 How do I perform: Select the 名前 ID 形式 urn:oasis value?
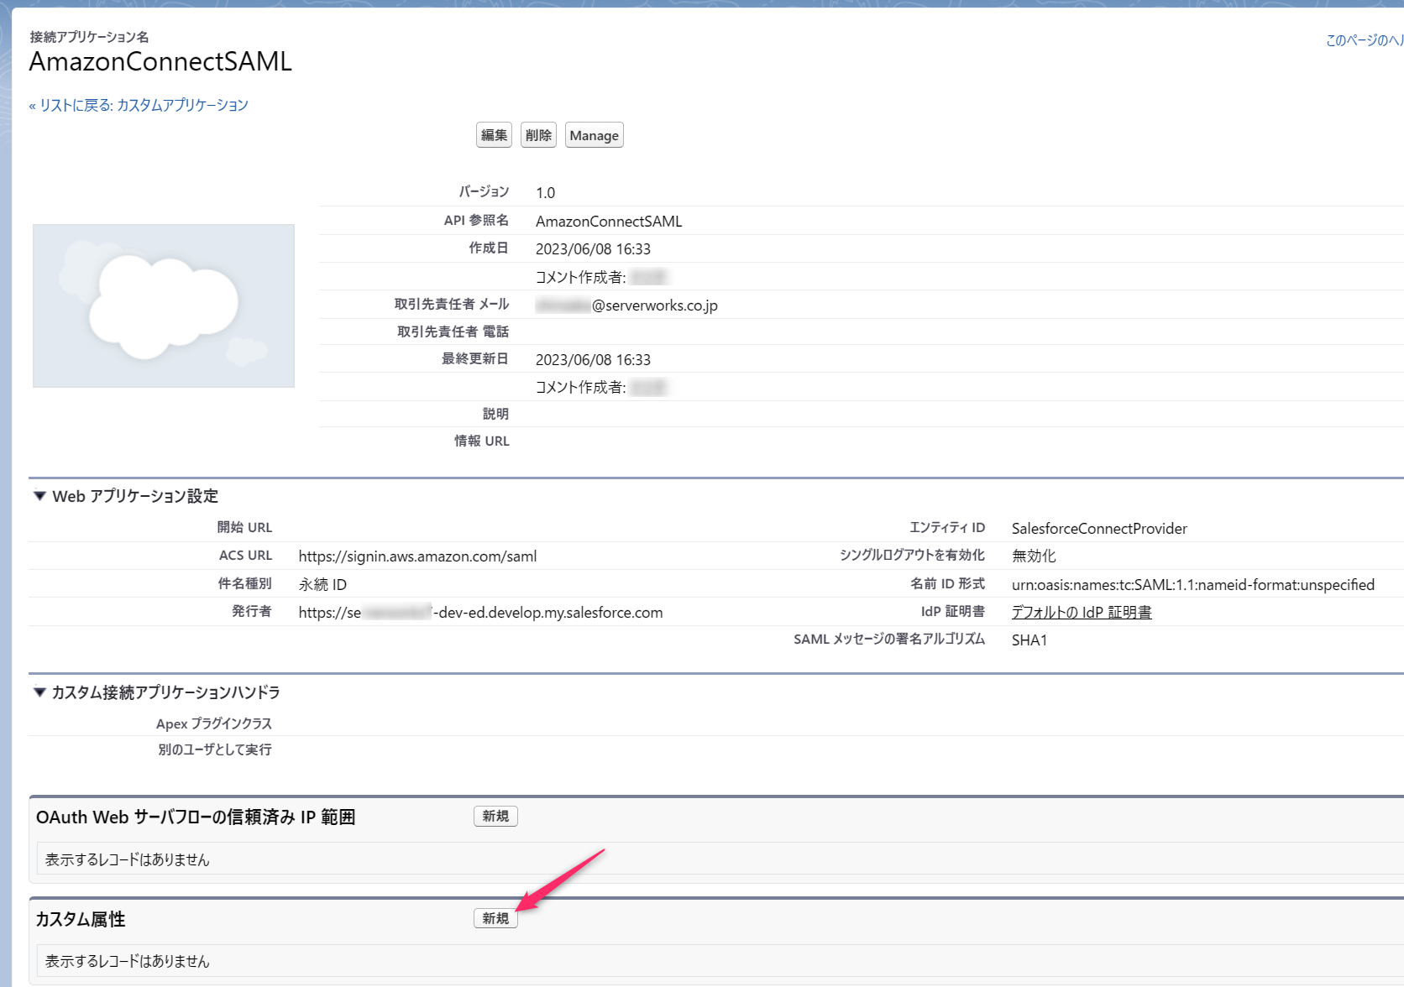tap(1193, 584)
